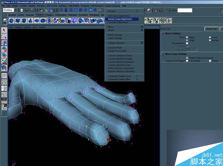Open the Modeling menu set dropdown
Viewport: 223px width, 166px height.
click(15, 10)
